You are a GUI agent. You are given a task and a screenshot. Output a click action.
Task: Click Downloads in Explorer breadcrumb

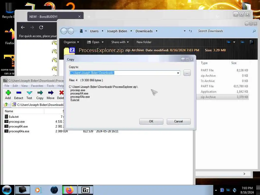click(144, 31)
